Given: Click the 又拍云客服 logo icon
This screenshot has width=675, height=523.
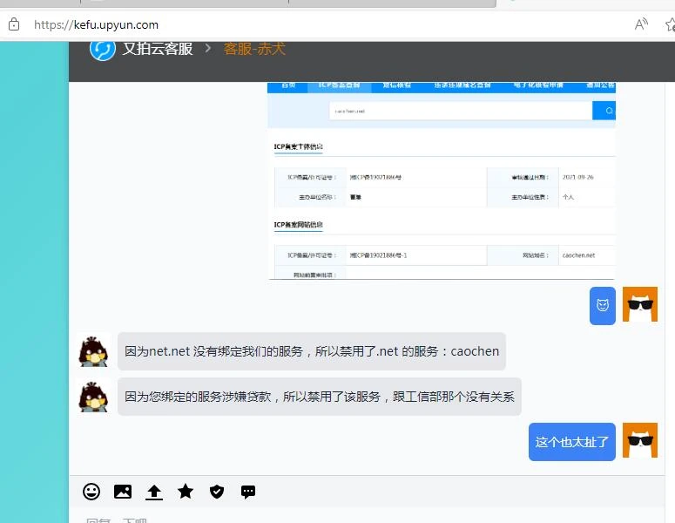Looking at the screenshot, I should click(x=103, y=48).
